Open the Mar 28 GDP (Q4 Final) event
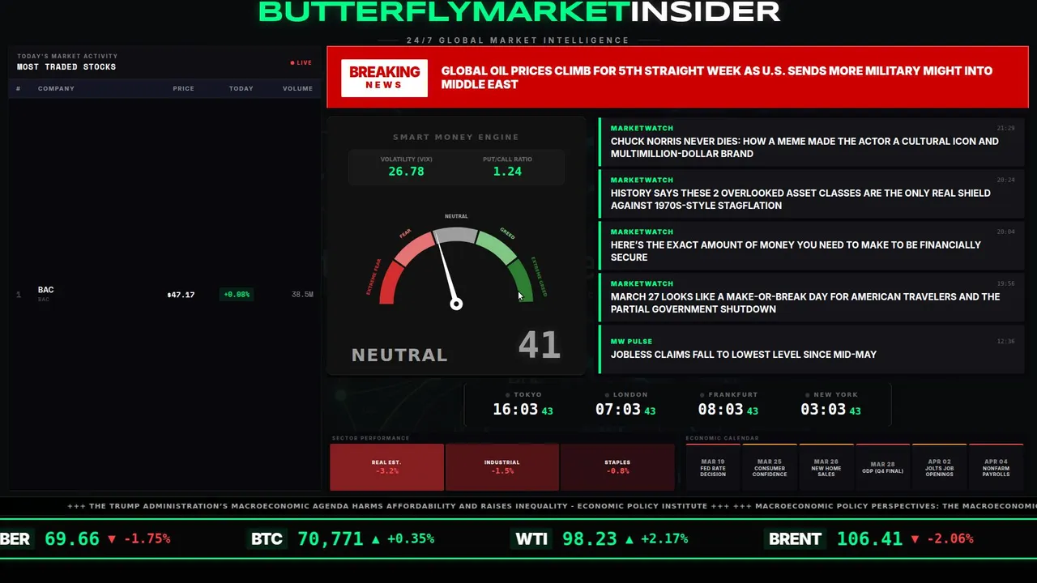Screen dimensions: 1037x583 (x=883, y=467)
